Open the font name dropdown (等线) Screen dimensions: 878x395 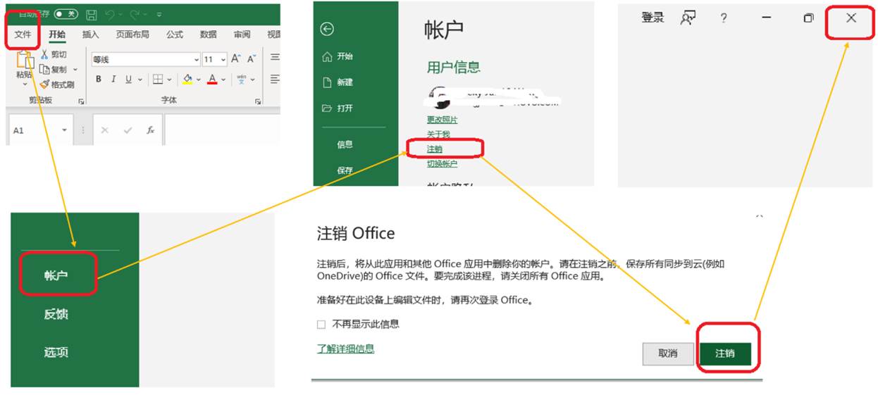[x=197, y=60]
